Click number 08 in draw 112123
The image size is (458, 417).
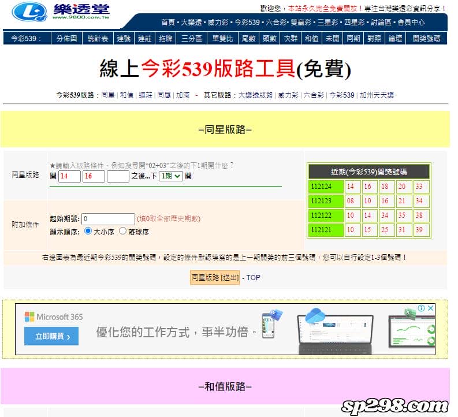(x=352, y=201)
